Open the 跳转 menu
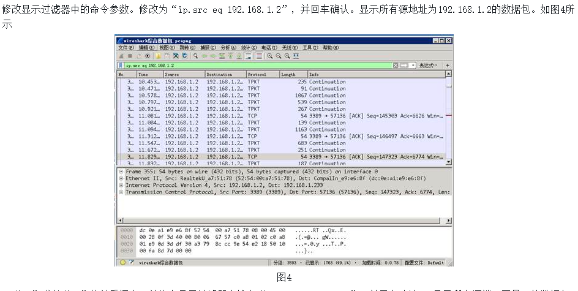The image size is (578, 291). pos(187,48)
